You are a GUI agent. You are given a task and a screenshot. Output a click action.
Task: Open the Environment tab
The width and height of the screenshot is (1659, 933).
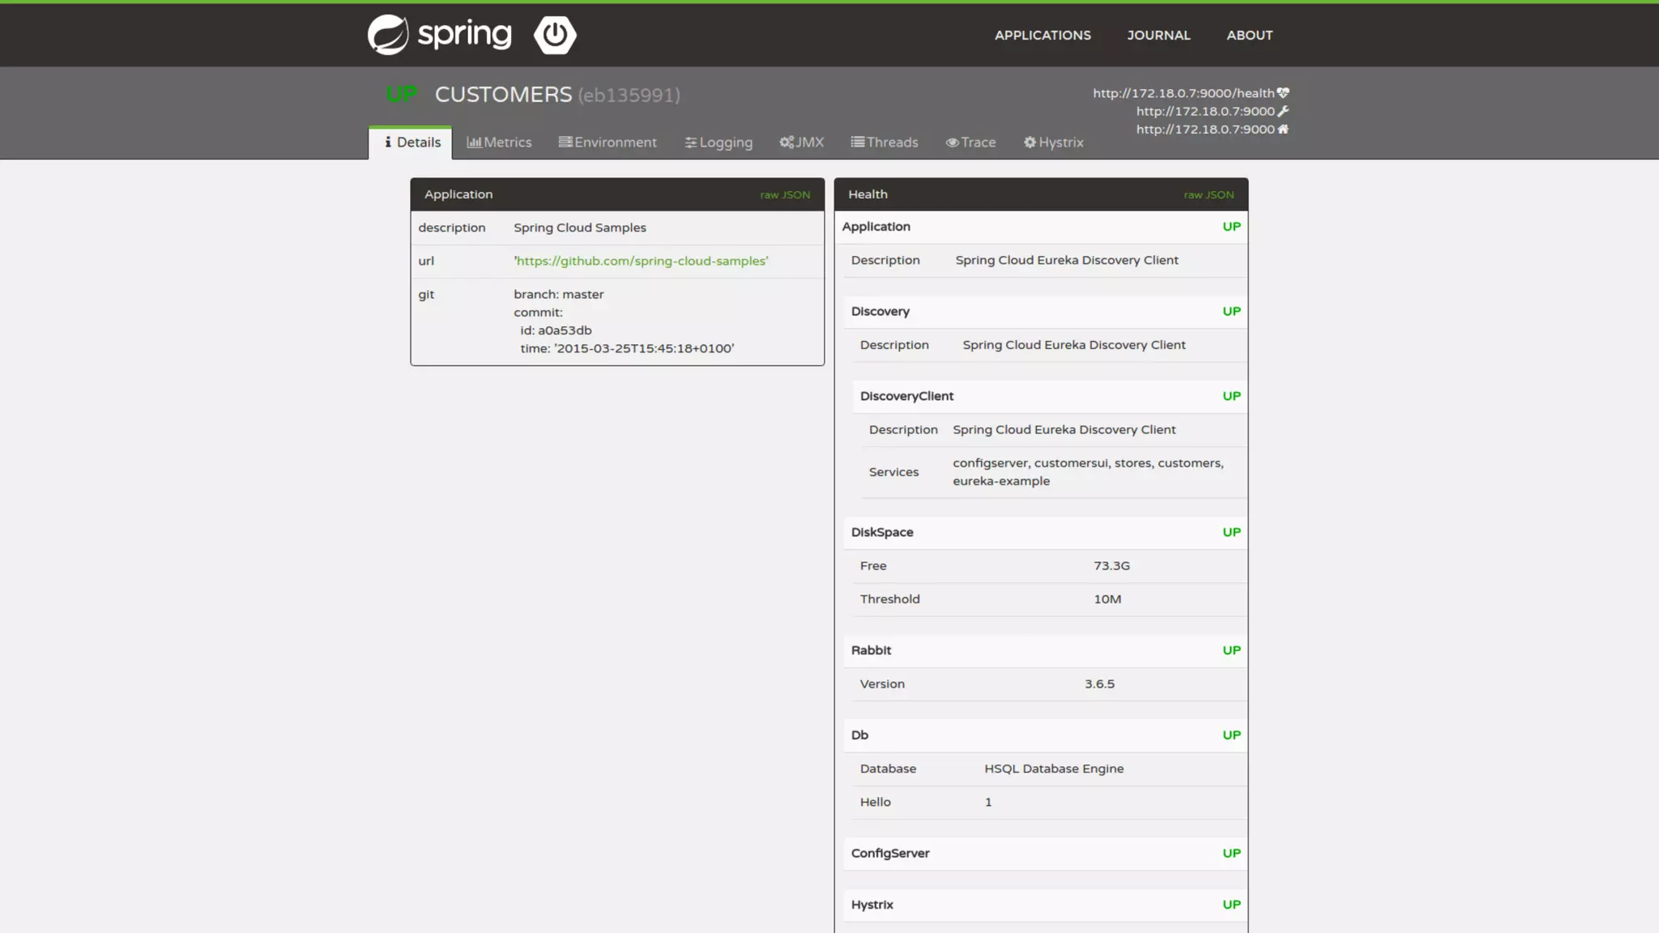pyautogui.click(x=608, y=143)
